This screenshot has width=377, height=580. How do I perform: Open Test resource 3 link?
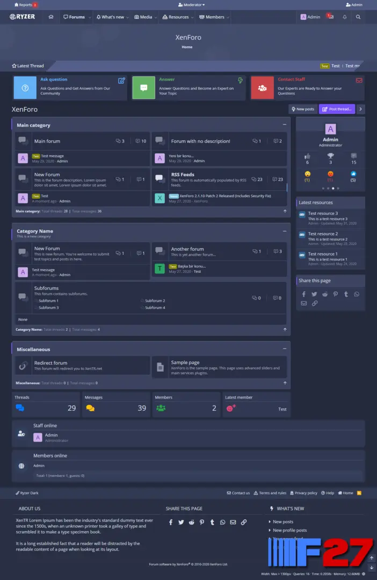[x=323, y=213]
